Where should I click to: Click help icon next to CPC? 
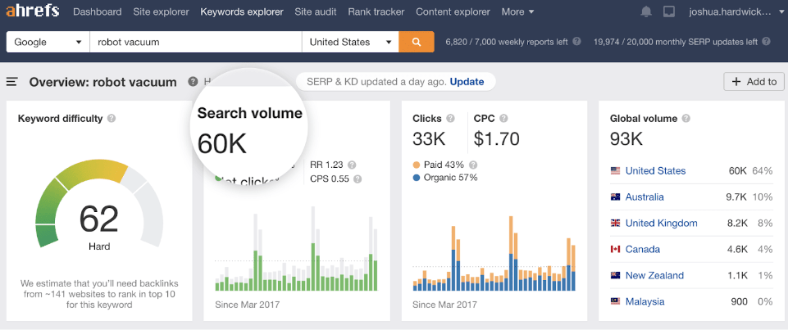point(503,119)
